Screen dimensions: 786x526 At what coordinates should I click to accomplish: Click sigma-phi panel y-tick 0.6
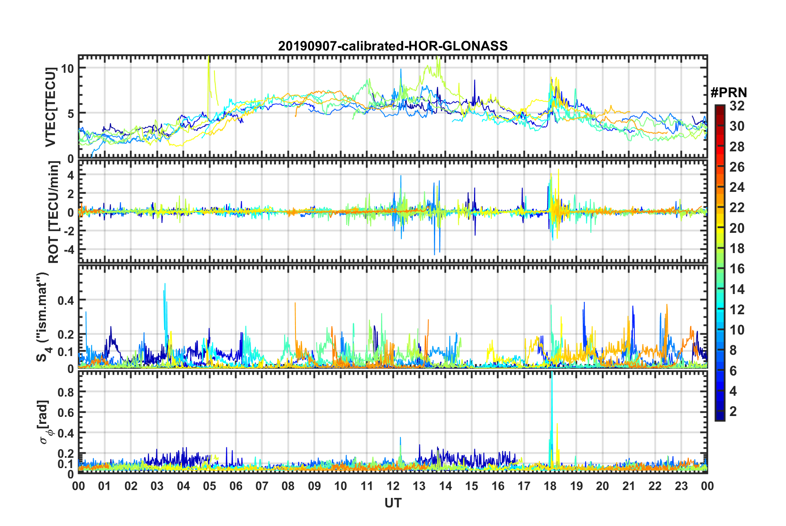(x=66, y=412)
